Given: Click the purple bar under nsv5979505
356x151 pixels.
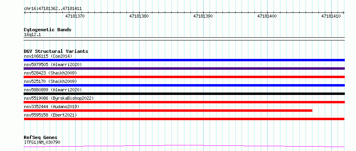Looking at the screenshot, I should point(184,68).
